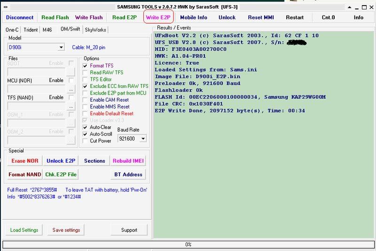Click the TFS (NAND) file path field
The image size is (376, 251).
pyautogui.click(x=36, y=106)
